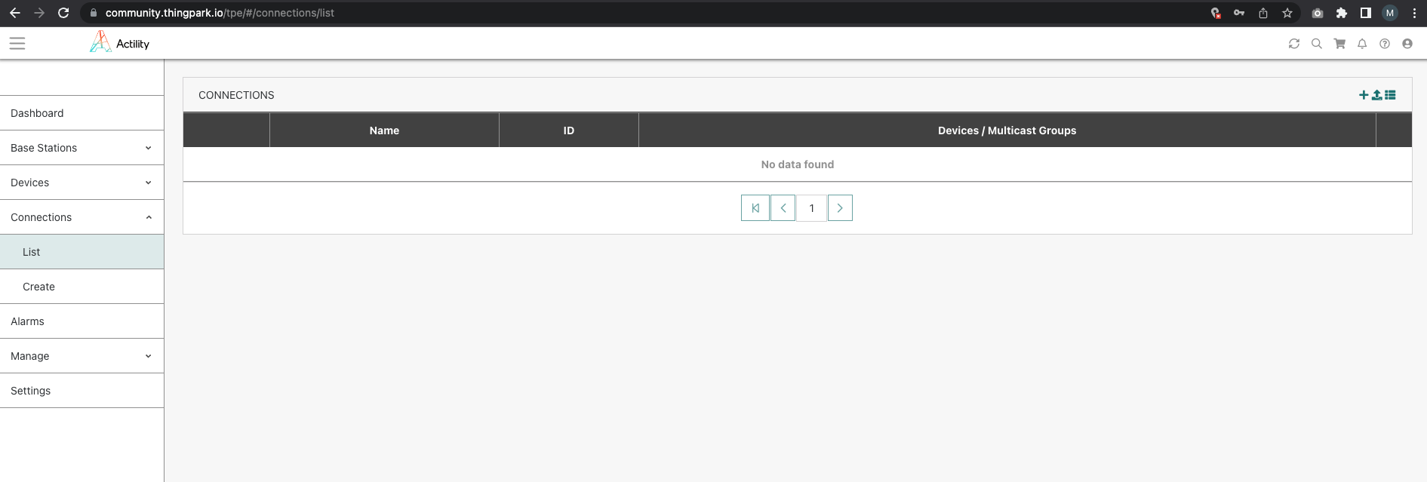Click the browser forward arrow
The height and width of the screenshot is (482, 1427).
[x=39, y=13]
